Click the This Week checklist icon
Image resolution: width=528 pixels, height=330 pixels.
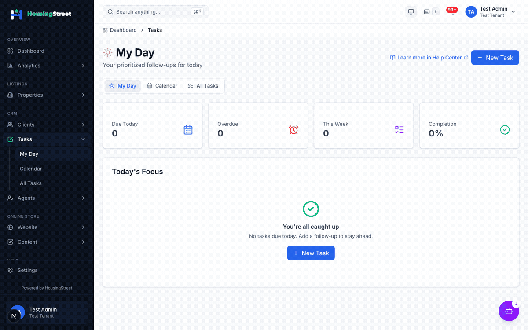pos(399,130)
